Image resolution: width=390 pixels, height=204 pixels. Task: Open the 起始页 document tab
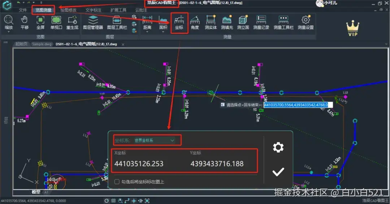[21, 44]
